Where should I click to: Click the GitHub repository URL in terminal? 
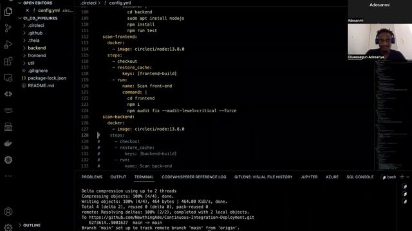pos(171,218)
